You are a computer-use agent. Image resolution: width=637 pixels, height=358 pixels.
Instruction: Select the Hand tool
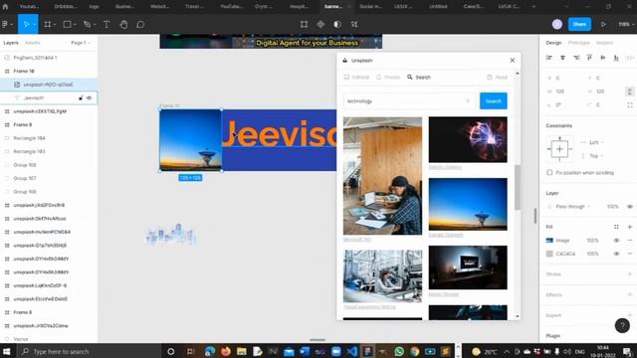pyautogui.click(x=123, y=24)
